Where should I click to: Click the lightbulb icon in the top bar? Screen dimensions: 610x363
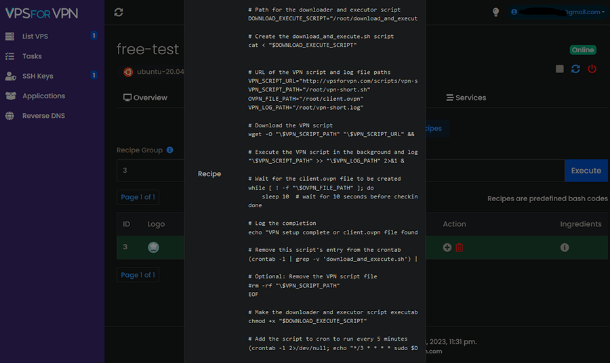[x=495, y=12]
